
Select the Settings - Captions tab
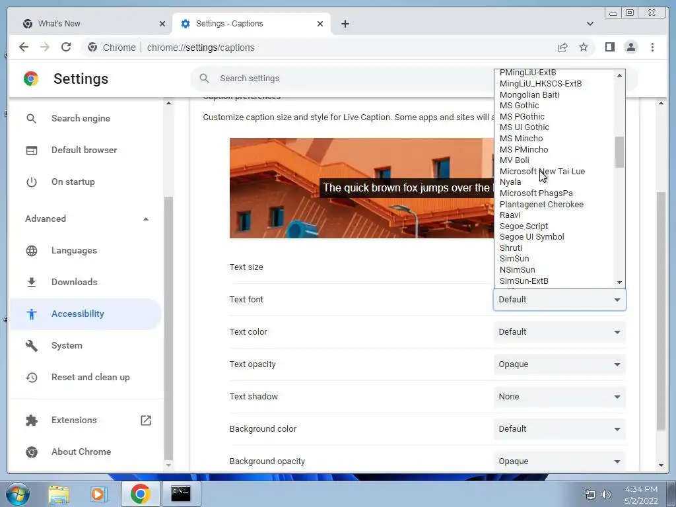(x=252, y=24)
